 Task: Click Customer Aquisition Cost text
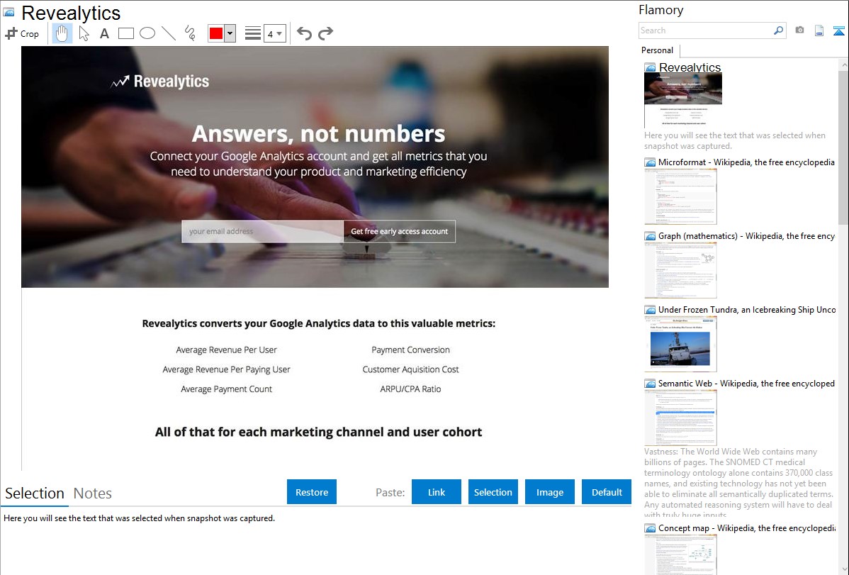[x=410, y=369]
